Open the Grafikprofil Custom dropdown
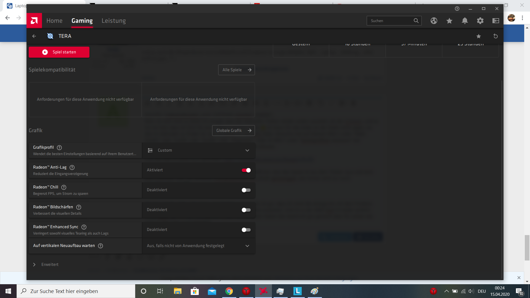 tap(198, 150)
